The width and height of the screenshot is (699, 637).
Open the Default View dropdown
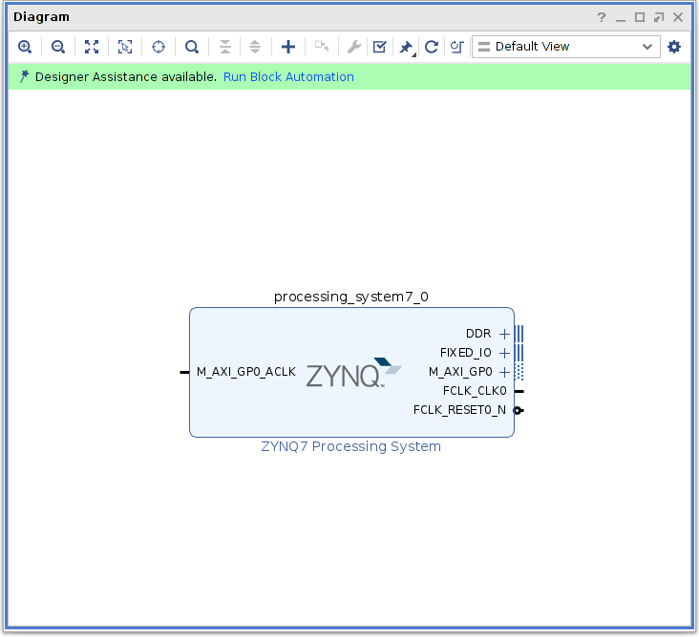click(x=565, y=47)
